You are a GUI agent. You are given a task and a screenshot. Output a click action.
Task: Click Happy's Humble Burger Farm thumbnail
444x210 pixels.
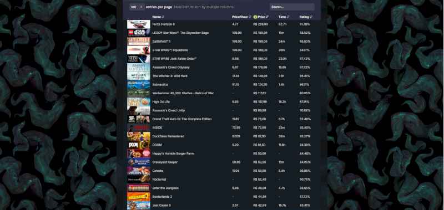[138, 153]
